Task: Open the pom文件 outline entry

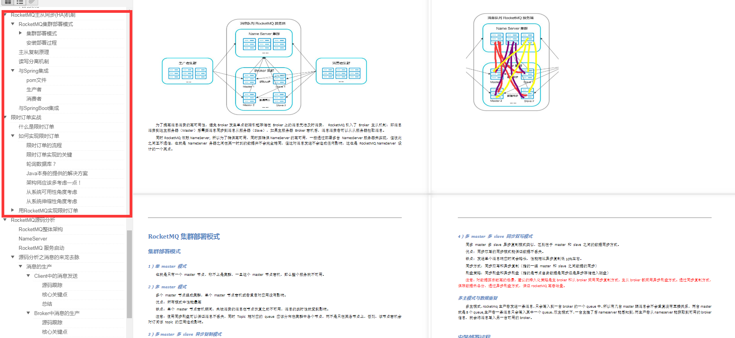Action: point(36,80)
